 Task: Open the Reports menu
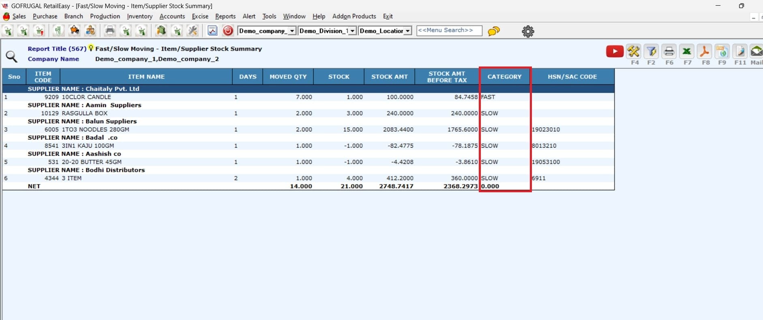point(225,16)
